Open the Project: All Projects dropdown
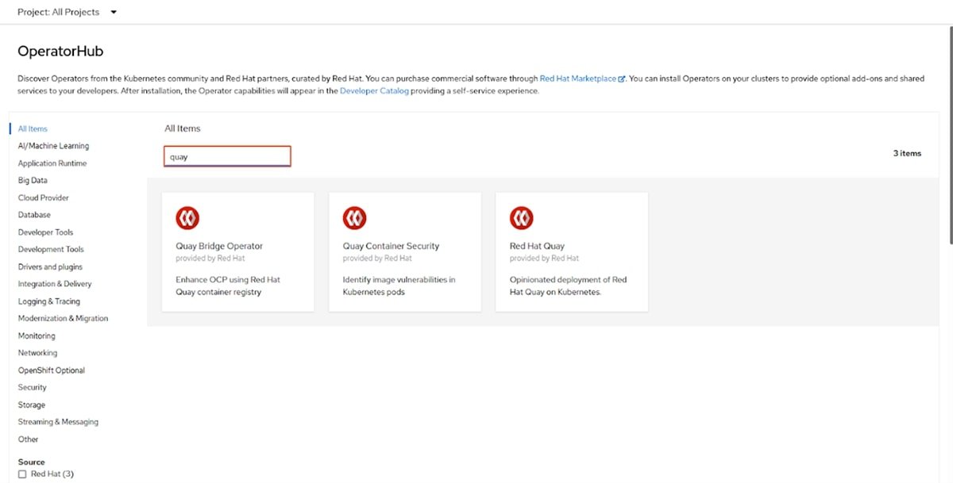This screenshot has width=953, height=483. coord(67,12)
